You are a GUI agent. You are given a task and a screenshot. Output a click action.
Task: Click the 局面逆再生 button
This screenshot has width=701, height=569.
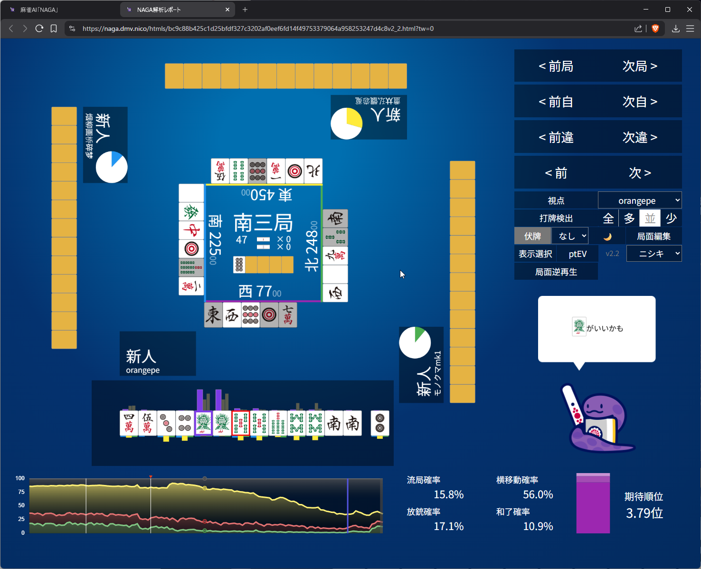(556, 272)
